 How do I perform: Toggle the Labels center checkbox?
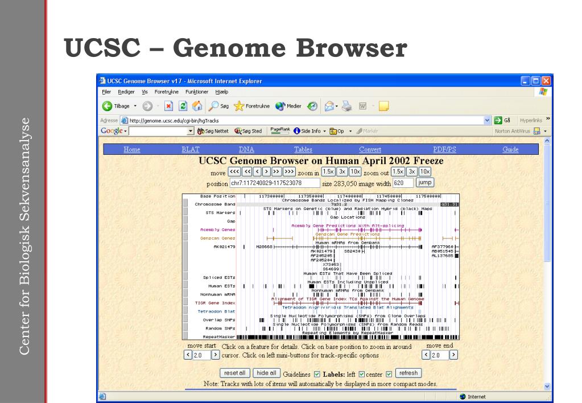coord(389,374)
